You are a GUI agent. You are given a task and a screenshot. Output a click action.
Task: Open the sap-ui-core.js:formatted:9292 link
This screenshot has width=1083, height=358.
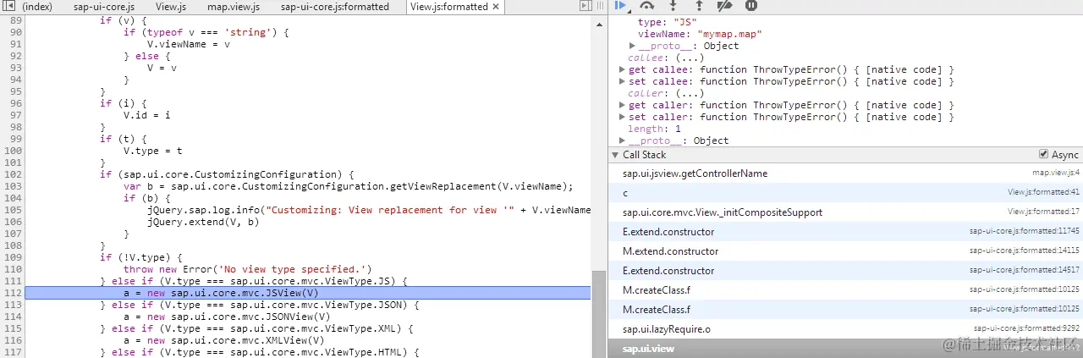click(x=1026, y=328)
